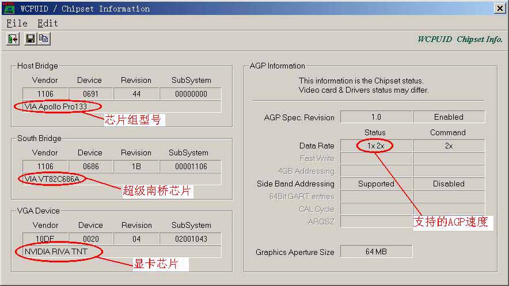This screenshot has width=509, height=286.
Task: Select the Host Bridge Device value 0691
Action: pos(90,94)
